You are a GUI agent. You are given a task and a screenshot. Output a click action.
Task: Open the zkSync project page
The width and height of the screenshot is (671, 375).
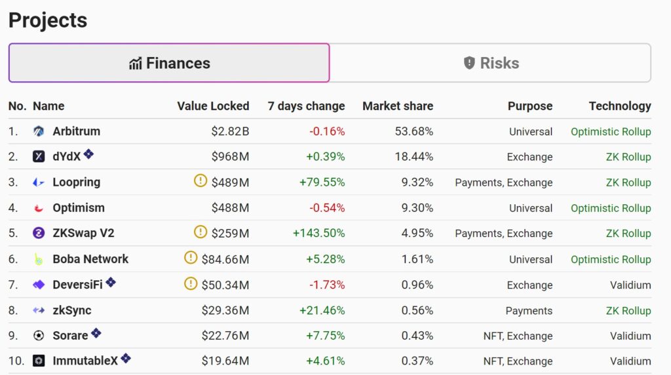point(72,310)
